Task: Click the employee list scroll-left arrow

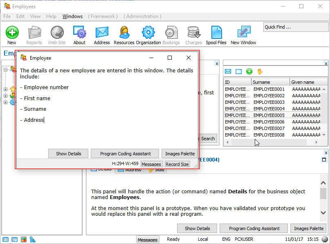Action: pos(227,142)
